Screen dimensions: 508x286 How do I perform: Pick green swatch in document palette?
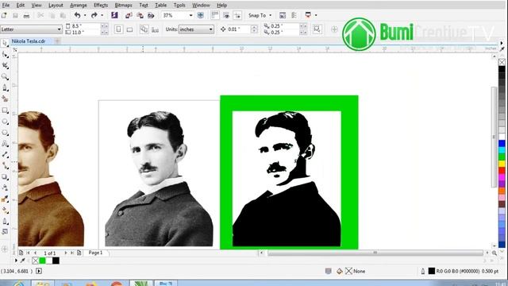(42, 261)
